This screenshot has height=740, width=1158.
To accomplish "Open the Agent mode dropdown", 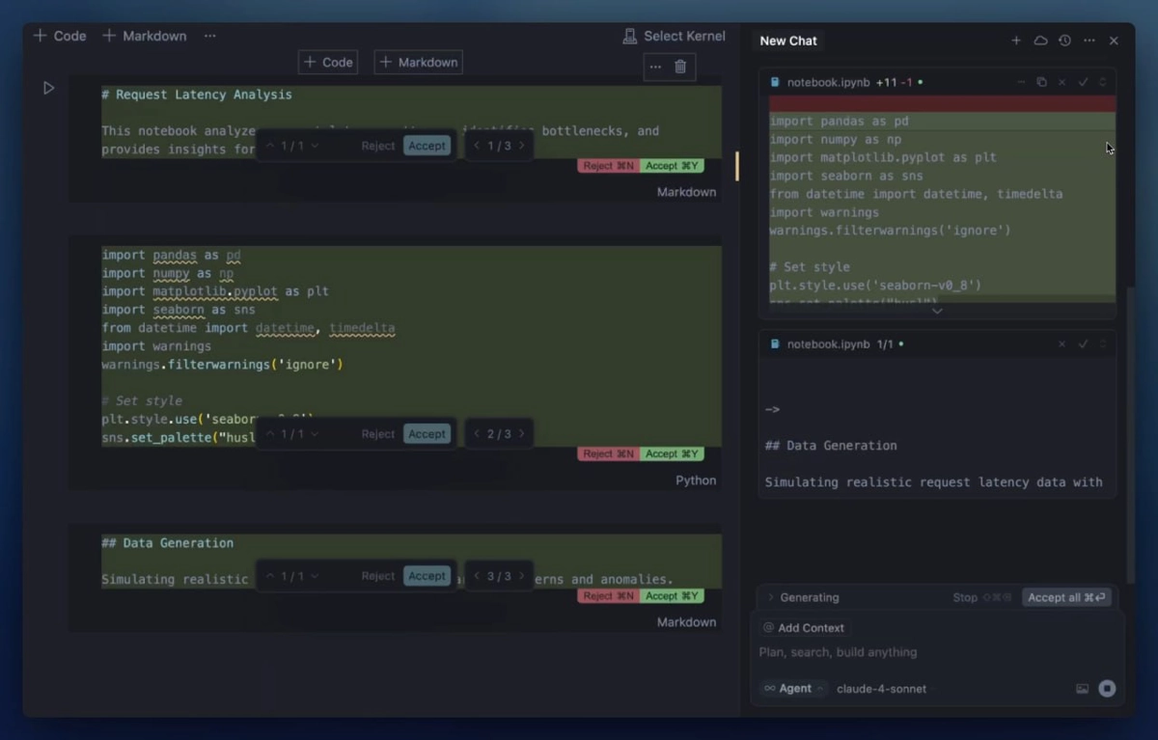I will coord(794,689).
